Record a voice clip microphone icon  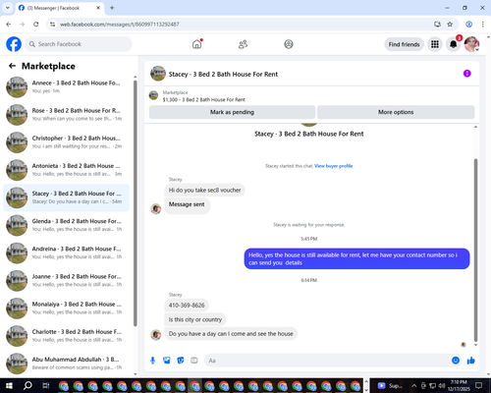click(152, 361)
